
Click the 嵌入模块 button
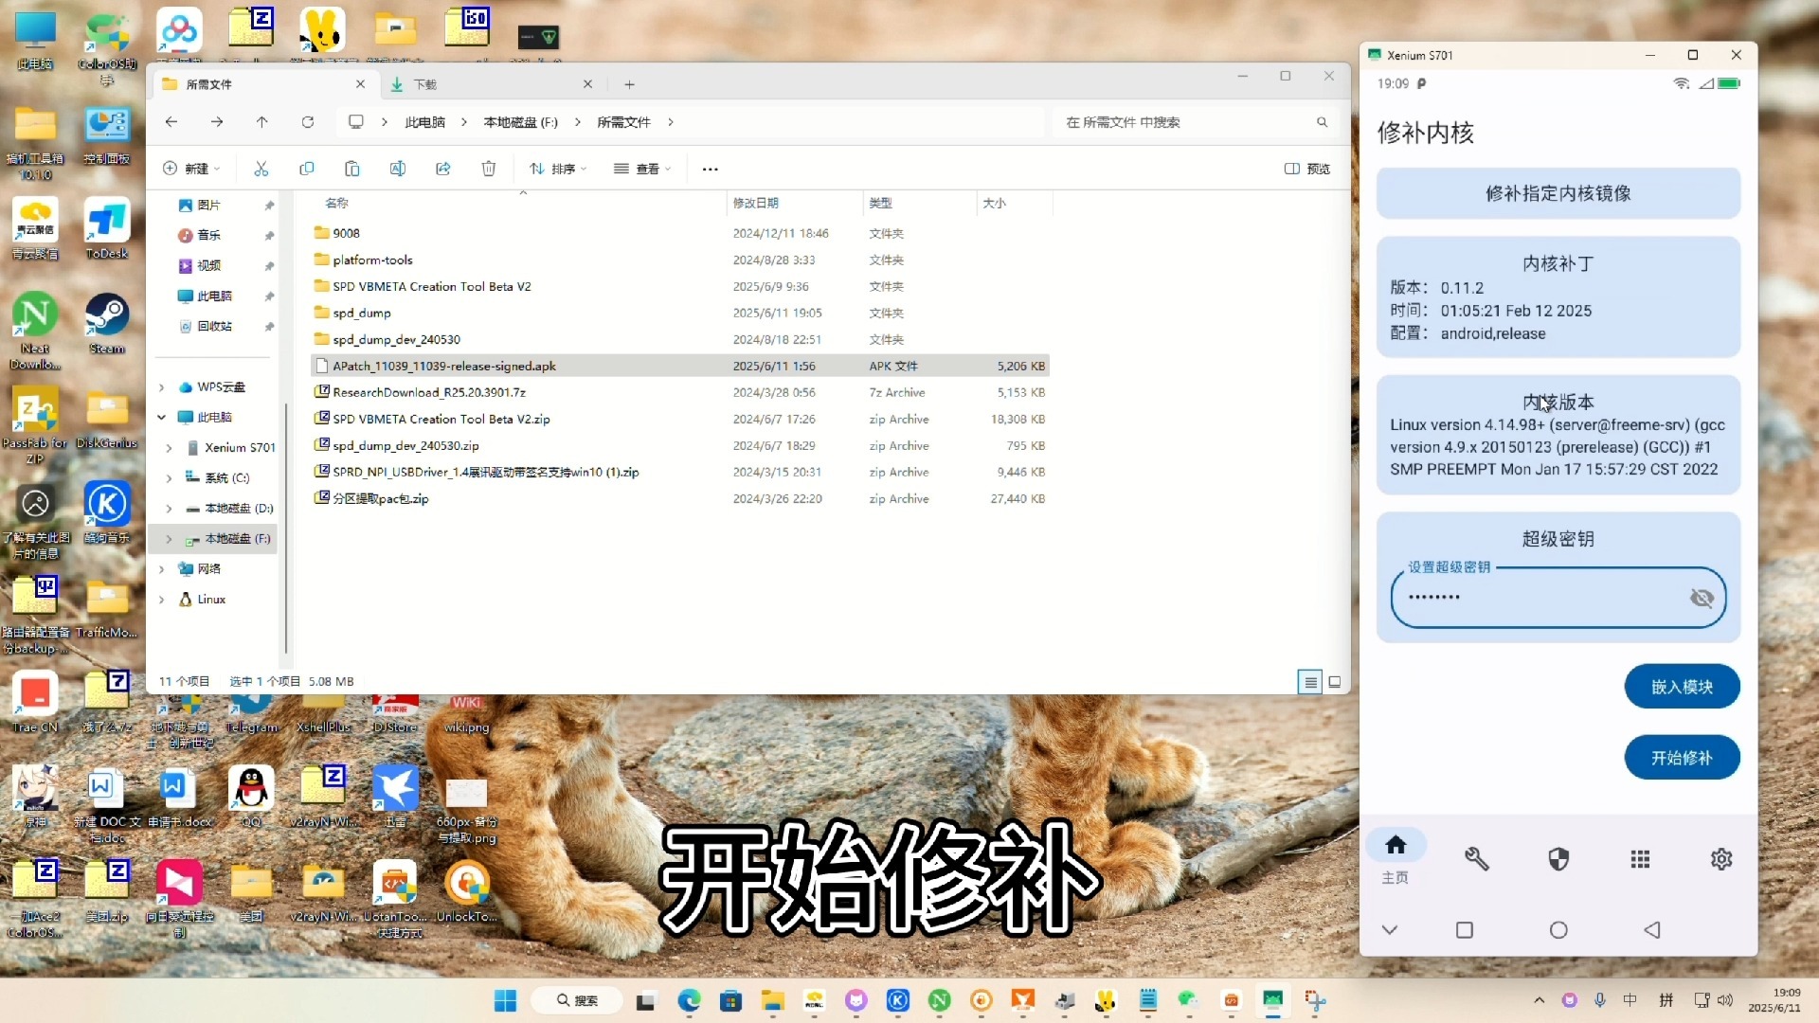[1682, 687]
